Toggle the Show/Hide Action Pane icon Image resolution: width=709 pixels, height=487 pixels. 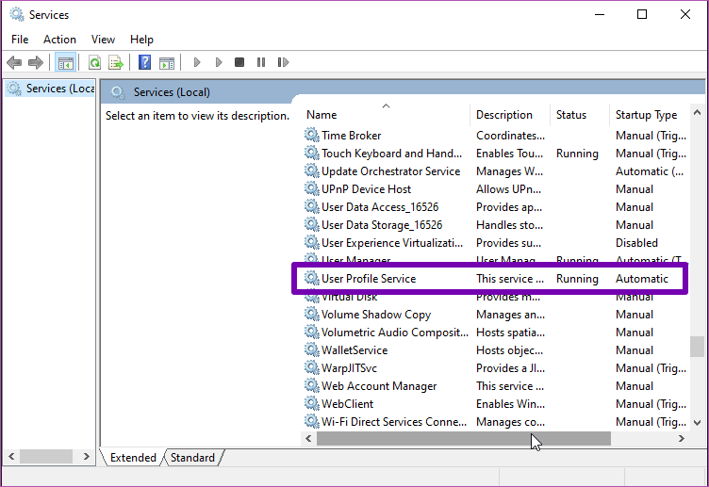(x=167, y=63)
